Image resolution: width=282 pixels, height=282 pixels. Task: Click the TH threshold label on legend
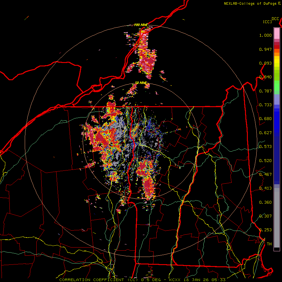(269, 244)
